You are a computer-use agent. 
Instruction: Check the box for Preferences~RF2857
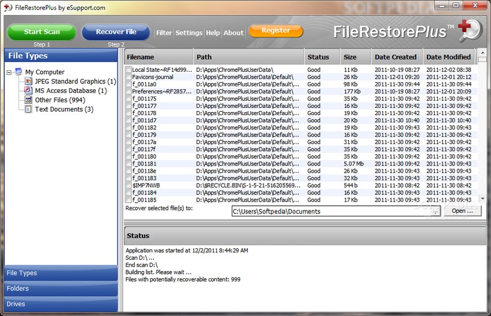tap(128, 91)
